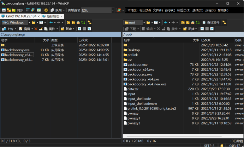Viewport: 244px width, 147px height.
Task: Expand the 上传 upload dropdown arrow
Action: coord(16,29)
